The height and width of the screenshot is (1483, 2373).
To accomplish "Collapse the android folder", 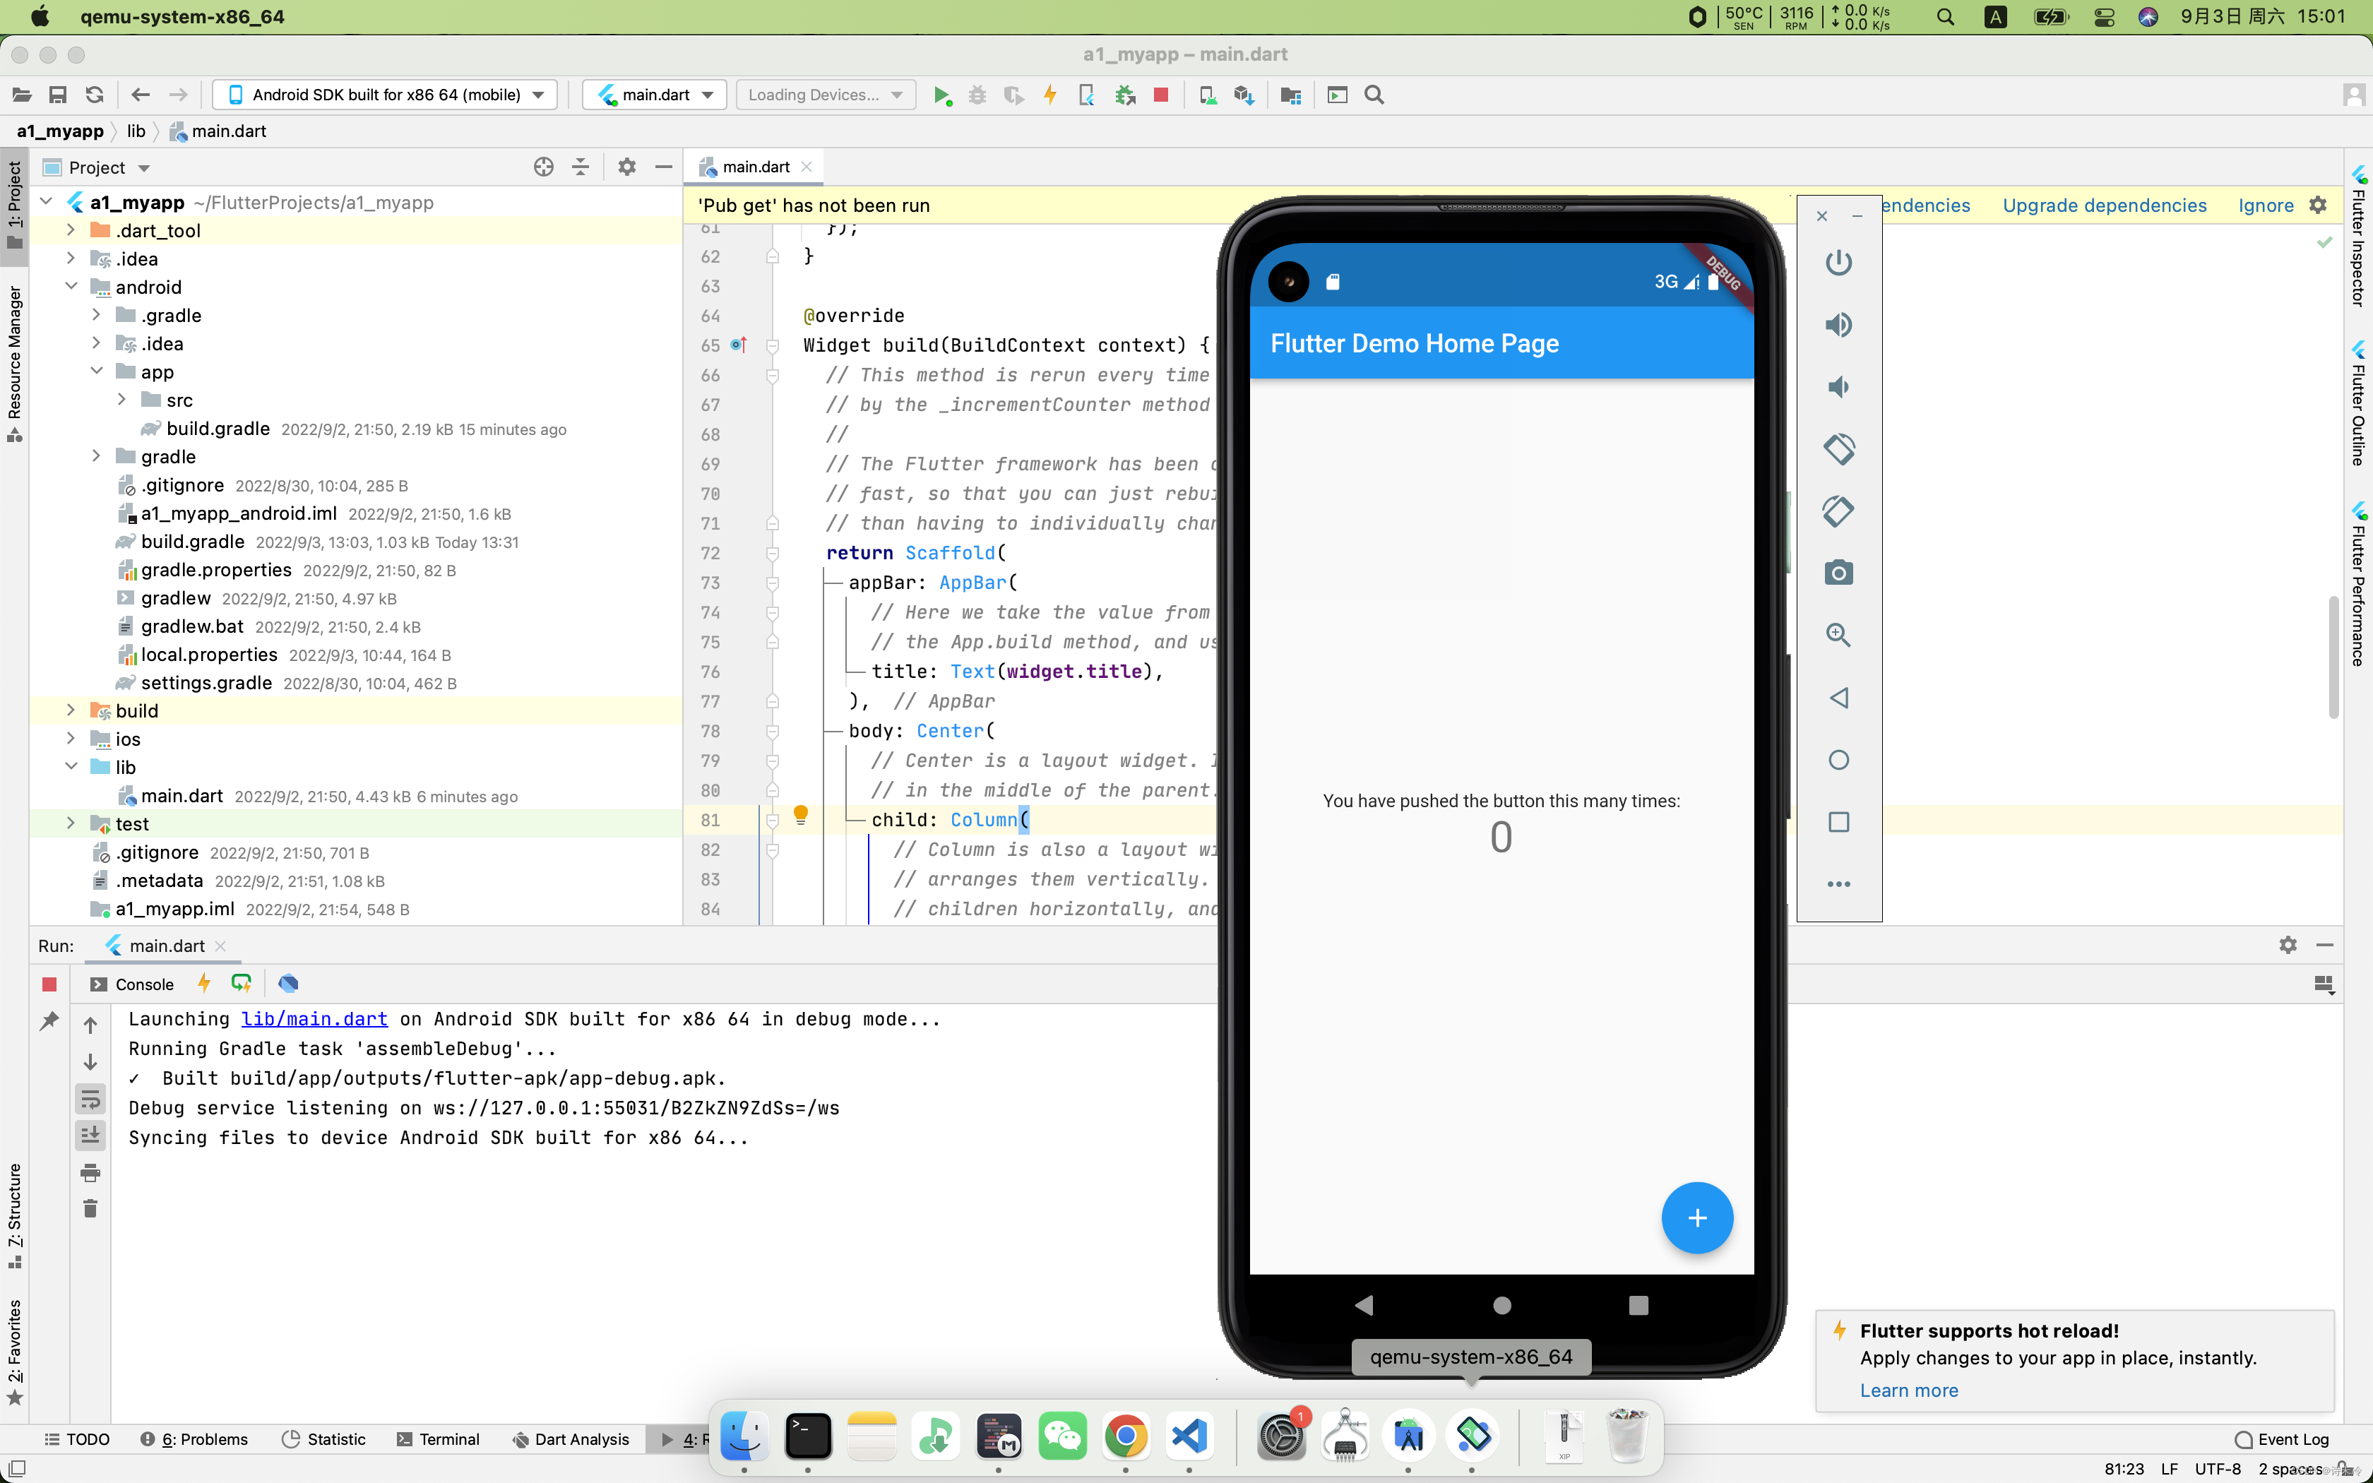I will tap(71, 287).
